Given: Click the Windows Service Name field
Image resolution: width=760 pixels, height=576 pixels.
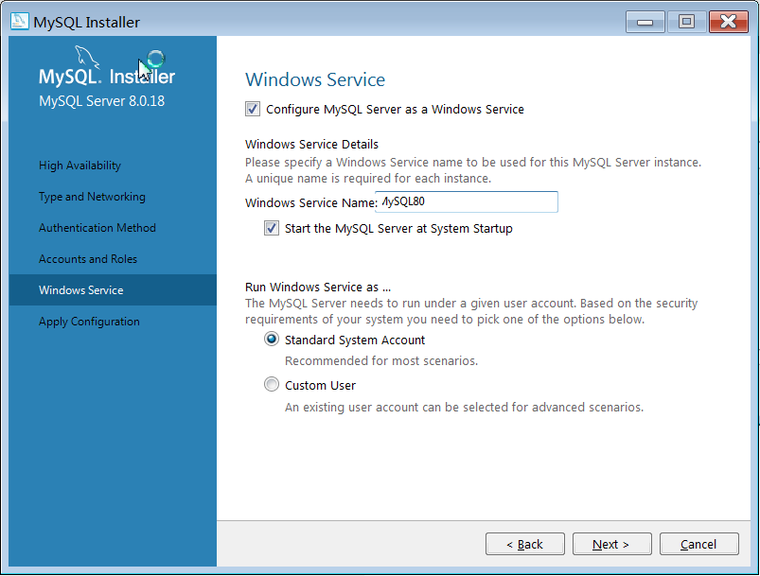Looking at the screenshot, I should pos(467,201).
